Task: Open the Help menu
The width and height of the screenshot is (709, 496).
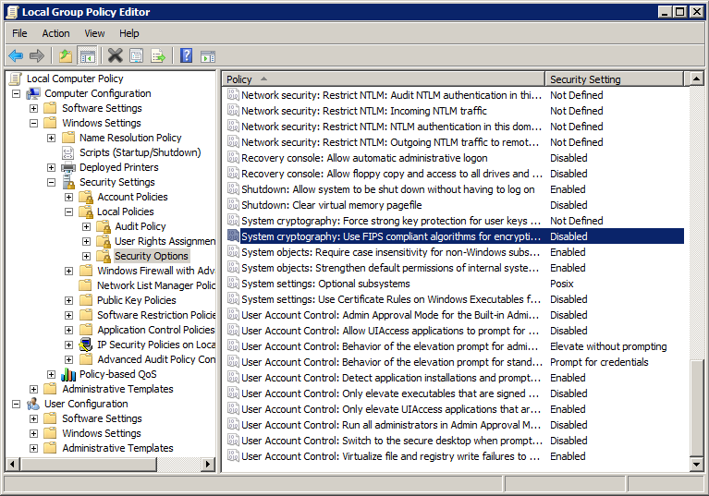Action: [128, 33]
